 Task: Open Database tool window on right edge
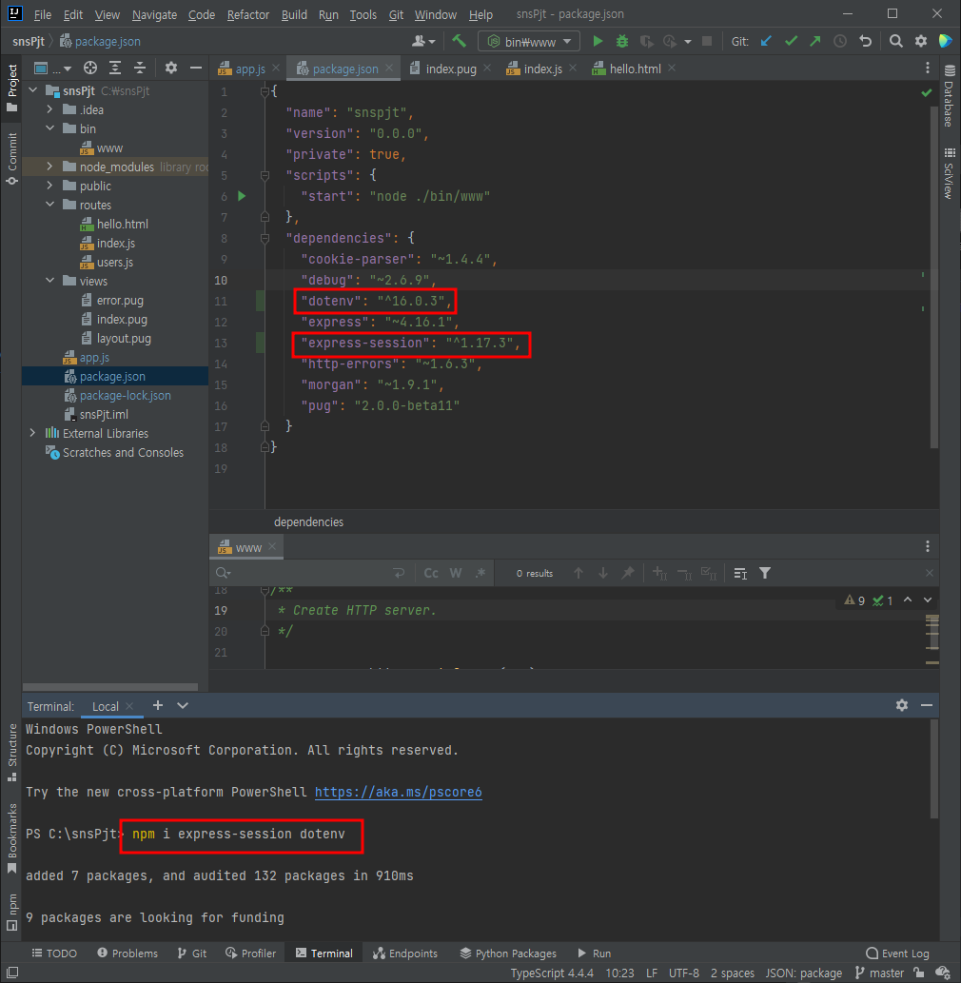[949, 95]
